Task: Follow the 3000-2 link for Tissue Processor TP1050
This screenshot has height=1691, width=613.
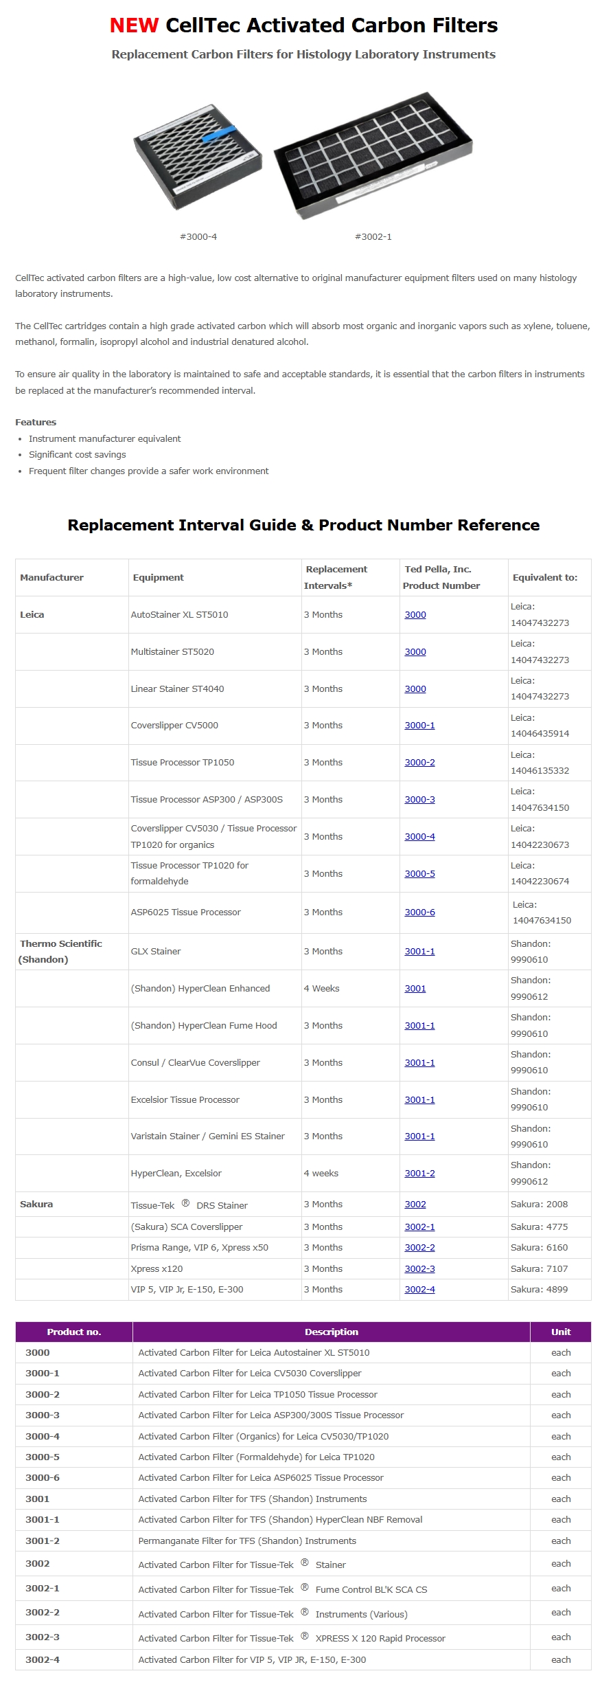Action: (x=419, y=763)
